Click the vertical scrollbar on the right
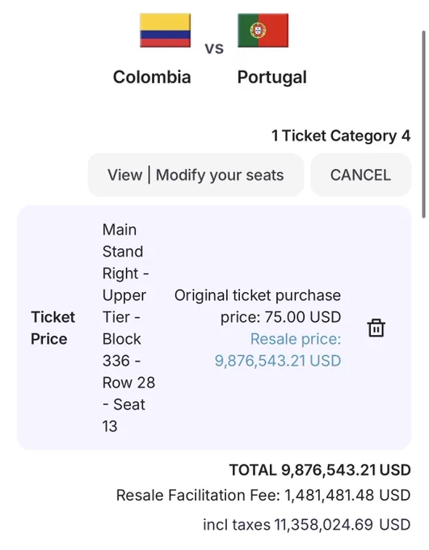Screen dimensions: 429x550 (423, 125)
